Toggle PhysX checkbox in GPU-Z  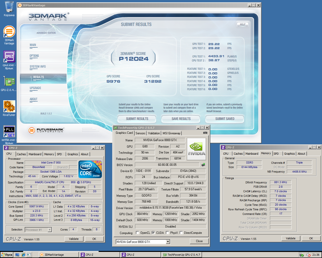(167, 233)
